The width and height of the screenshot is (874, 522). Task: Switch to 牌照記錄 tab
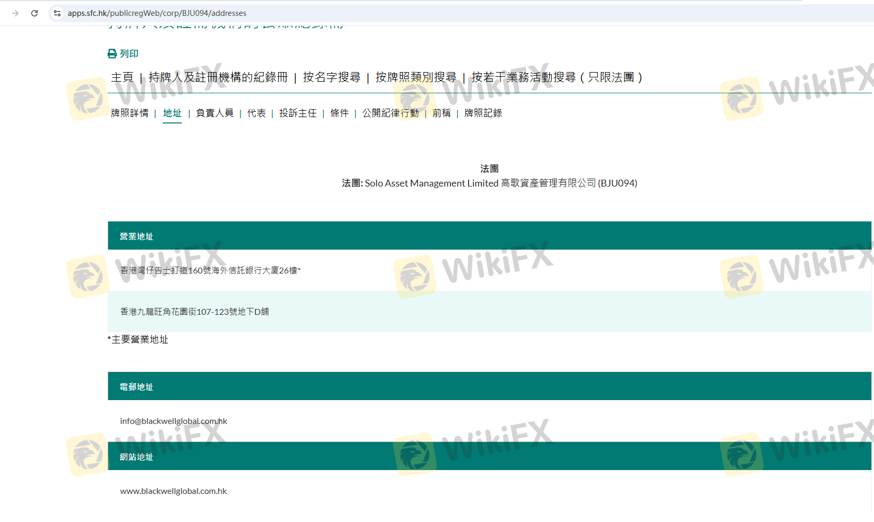click(483, 113)
